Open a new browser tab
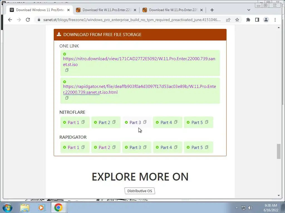This screenshot has width=285, height=213. pos(212,10)
